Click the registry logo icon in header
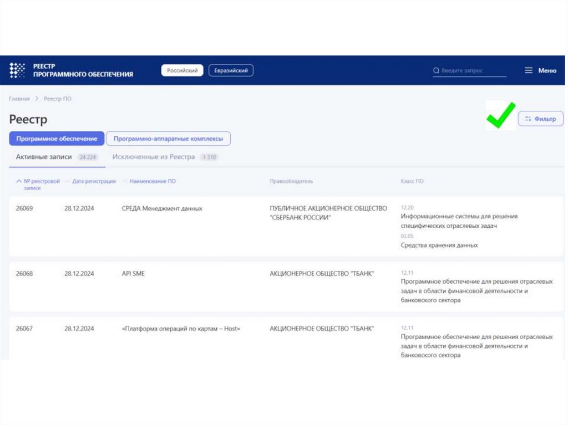 [17, 70]
